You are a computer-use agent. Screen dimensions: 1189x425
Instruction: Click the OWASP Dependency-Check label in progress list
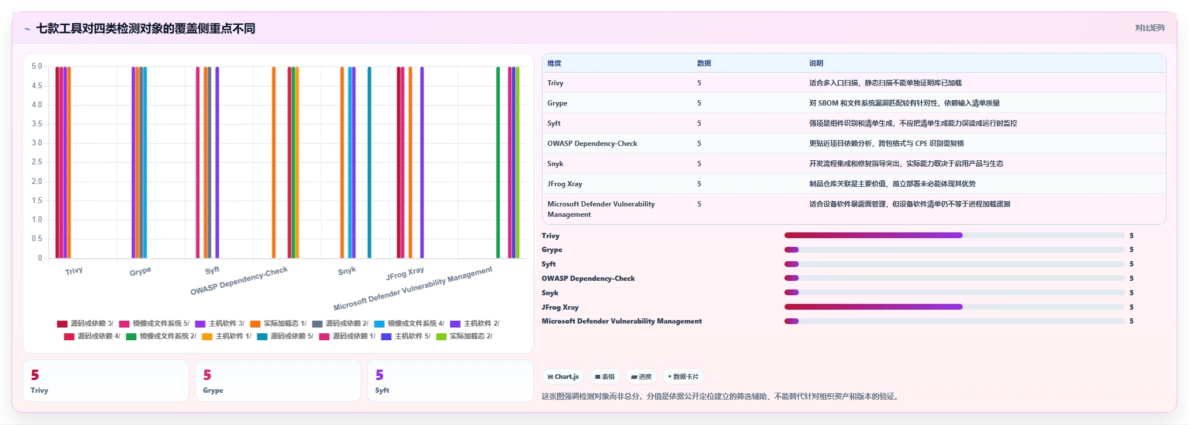588,279
